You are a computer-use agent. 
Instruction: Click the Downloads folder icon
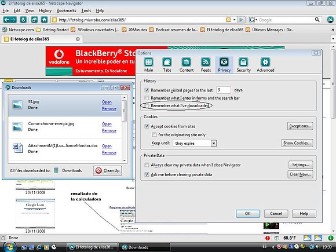coord(56,170)
